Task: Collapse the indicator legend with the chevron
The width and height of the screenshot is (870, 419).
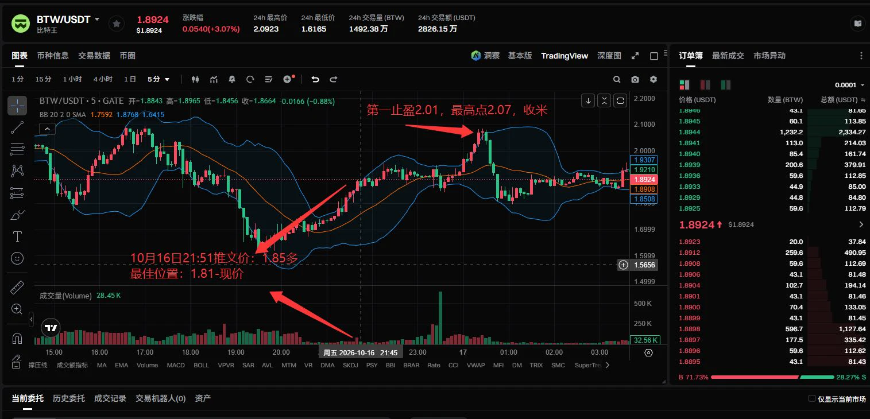Action: point(48,129)
